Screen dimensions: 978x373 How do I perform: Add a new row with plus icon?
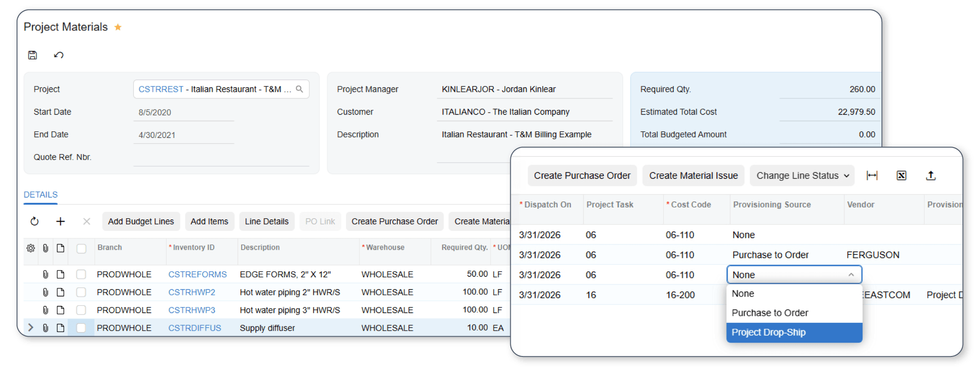point(60,222)
